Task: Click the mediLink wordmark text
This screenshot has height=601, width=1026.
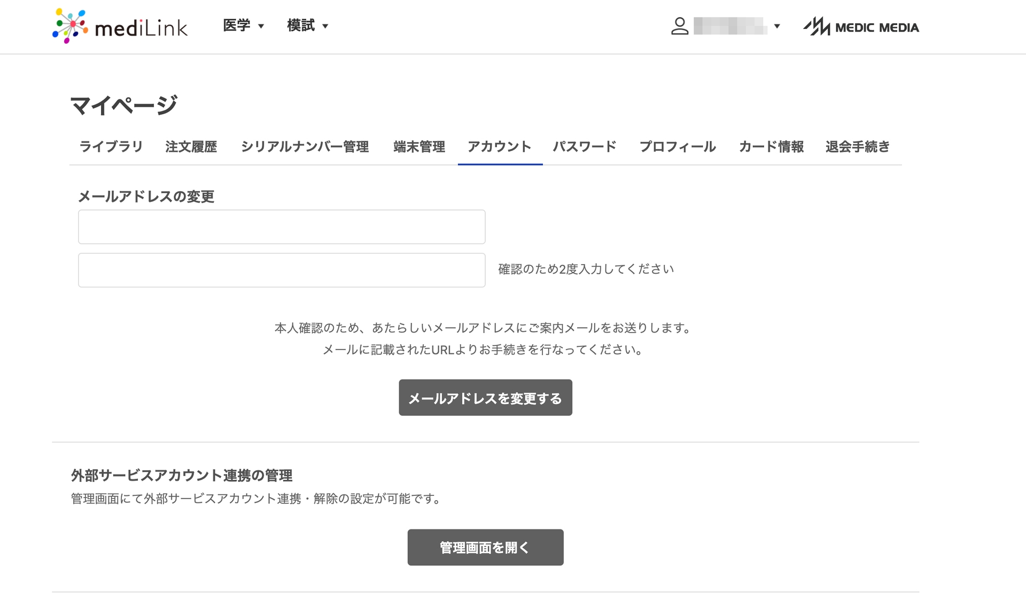Action: [141, 28]
